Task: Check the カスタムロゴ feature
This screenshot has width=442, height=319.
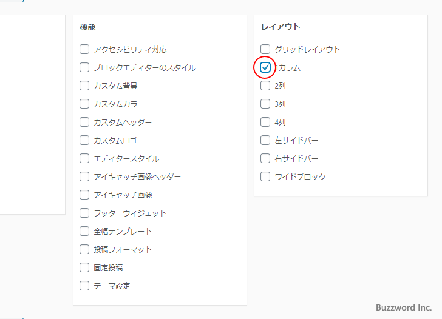Action: pyautogui.click(x=84, y=140)
